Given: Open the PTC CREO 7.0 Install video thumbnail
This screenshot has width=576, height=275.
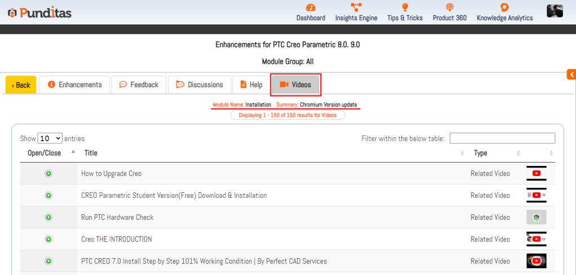Looking at the screenshot, I should coord(536,261).
